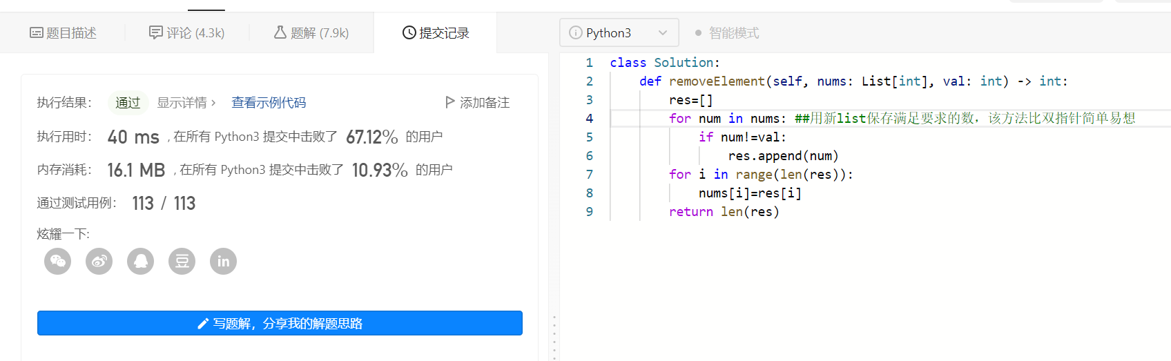Click the 通过 accepted status badge
Image resolution: width=1171 pixels, height=361 pixels.
128,102
